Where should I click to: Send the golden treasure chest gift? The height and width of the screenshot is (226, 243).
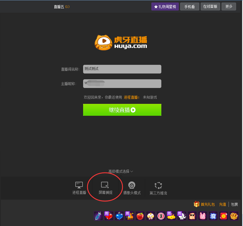[x=234, y=216]
